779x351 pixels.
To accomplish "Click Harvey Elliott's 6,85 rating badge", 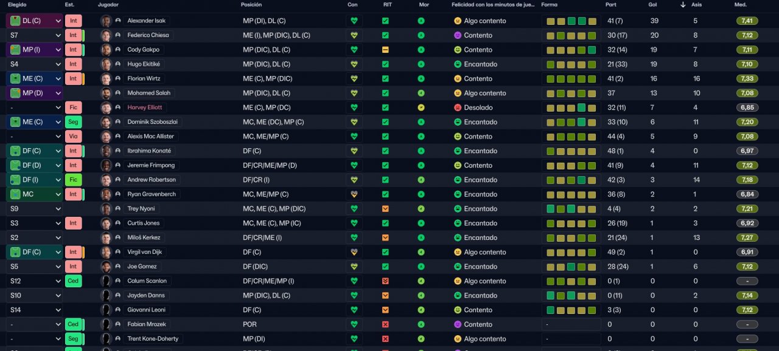I will pyautogui.click(x=747, y=107).
